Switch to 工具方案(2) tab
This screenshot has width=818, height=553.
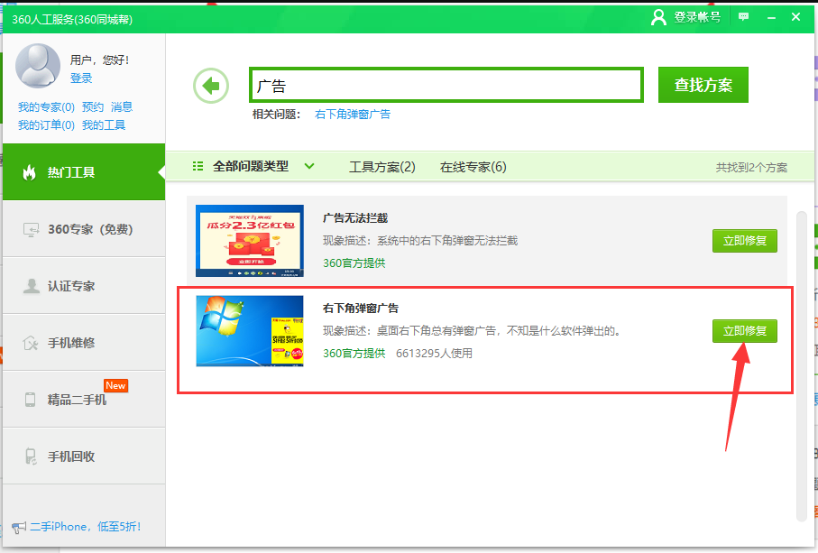click(381, 167)
